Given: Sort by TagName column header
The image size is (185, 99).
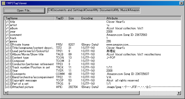Looking at the screenshot, I should [x=29, y=18].
